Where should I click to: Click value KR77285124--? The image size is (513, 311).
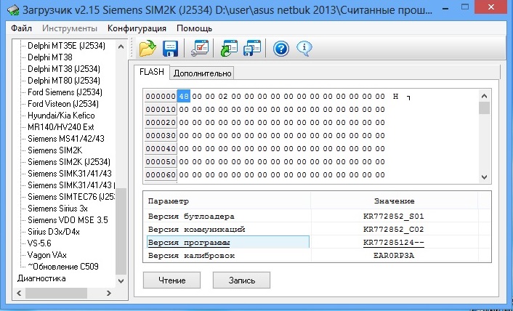pos(394,243)
